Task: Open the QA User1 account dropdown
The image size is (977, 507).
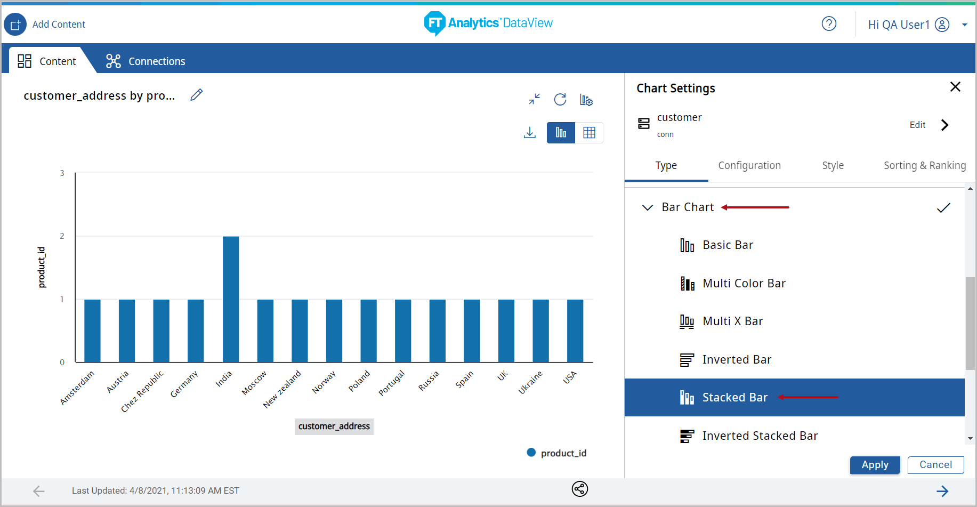Action: point(964,25)
